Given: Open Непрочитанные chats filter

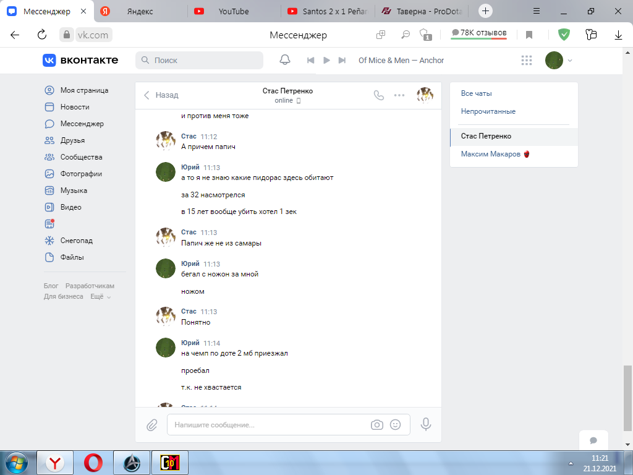Looking at the screenshot, I should [x=488, y=111].
